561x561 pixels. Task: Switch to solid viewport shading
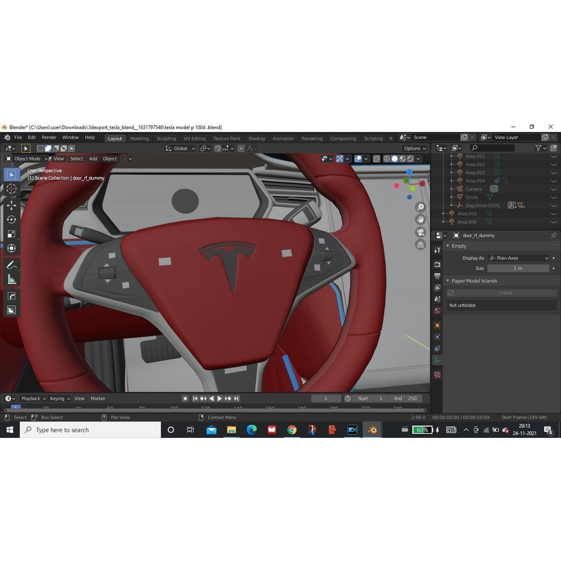pyautogui.click(x=395, y=158)
